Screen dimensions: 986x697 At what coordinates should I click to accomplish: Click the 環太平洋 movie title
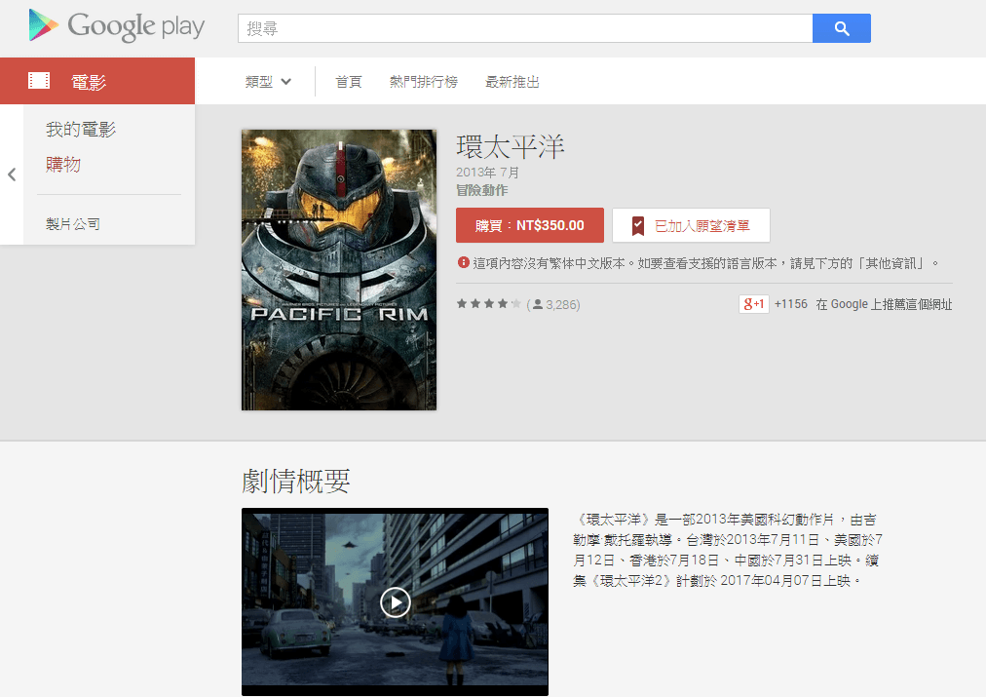pyautogui.click(x=510, y=146)
